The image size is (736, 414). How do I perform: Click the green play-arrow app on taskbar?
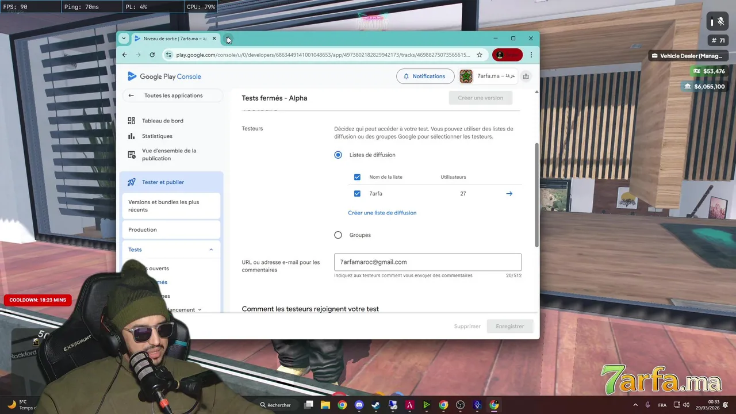click(x=426, y=405)
